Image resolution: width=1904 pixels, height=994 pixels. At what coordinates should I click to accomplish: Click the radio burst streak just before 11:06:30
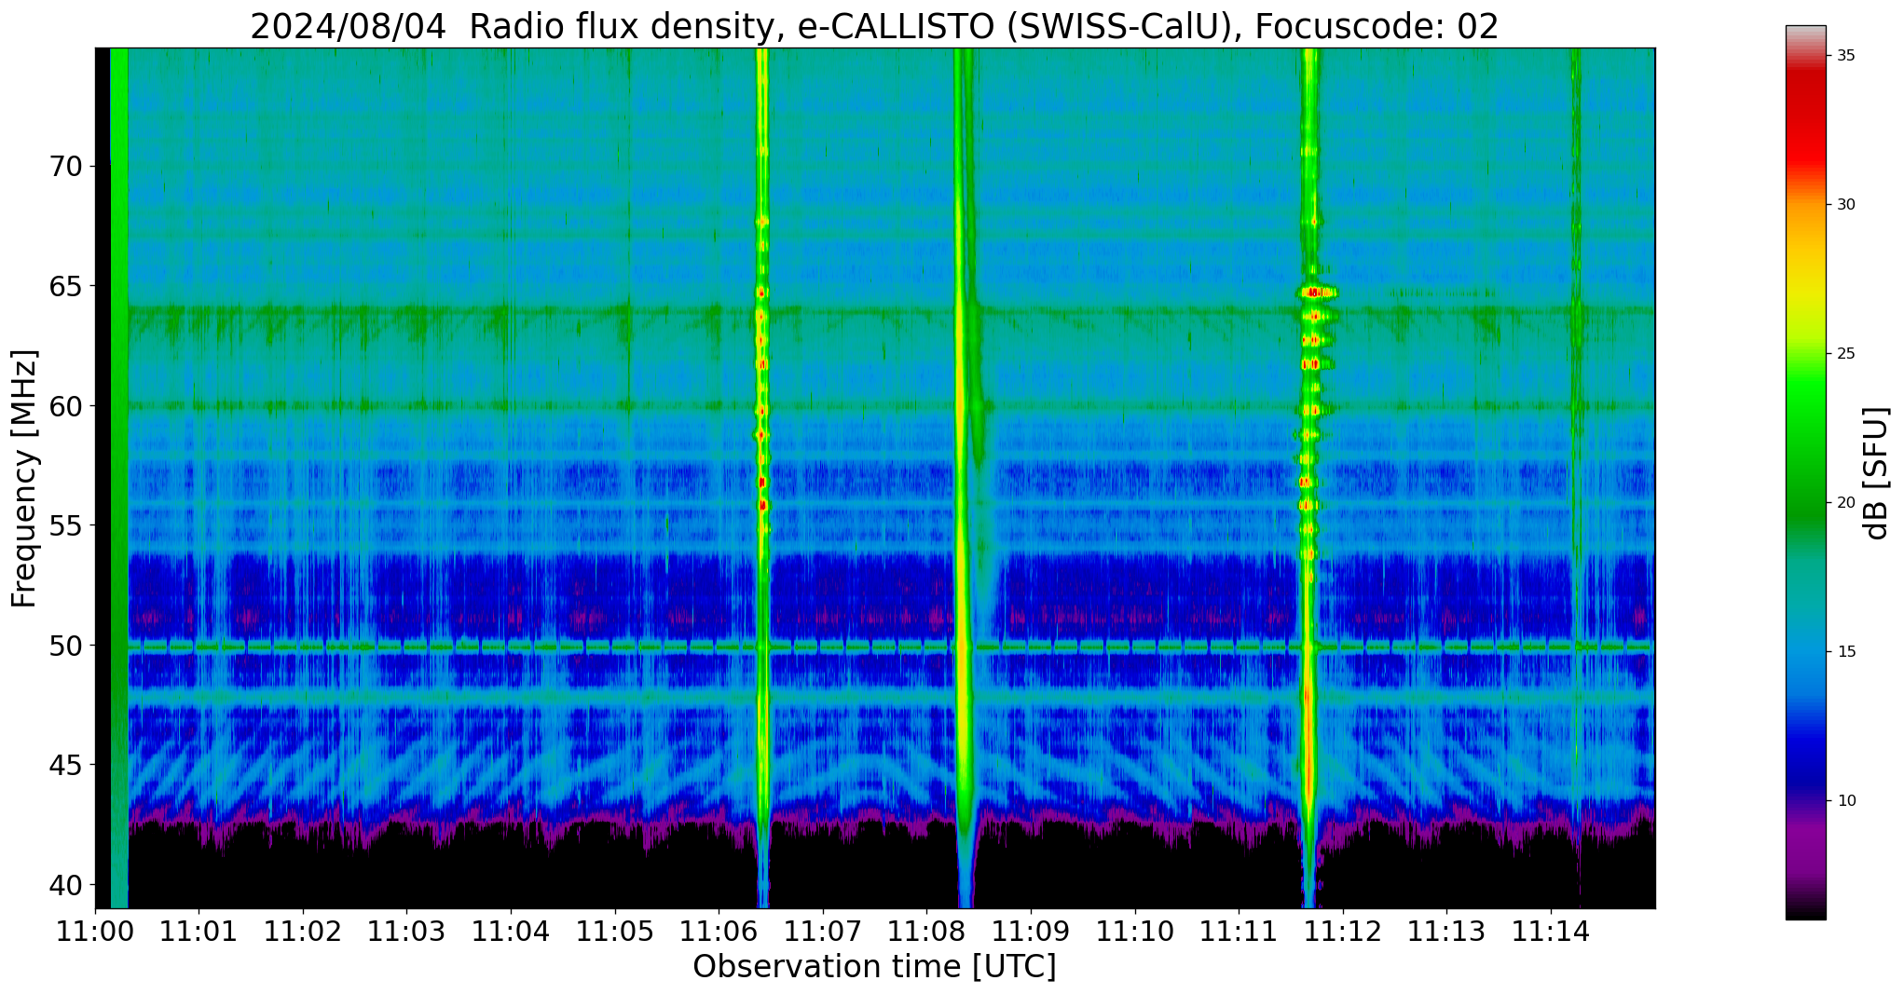tap(762, 477)
